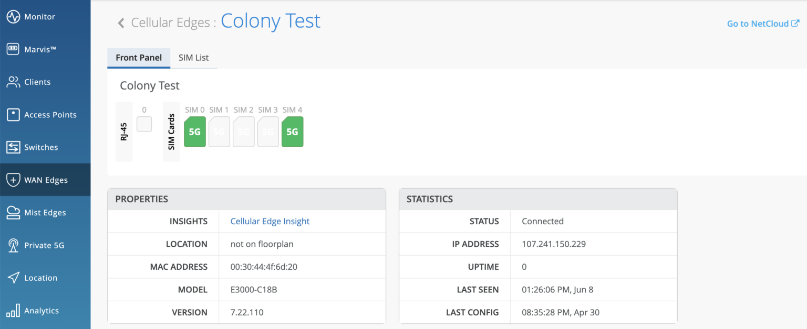Click the Access Points icon
Screen dimensions: 807x329
click(13, 115)
